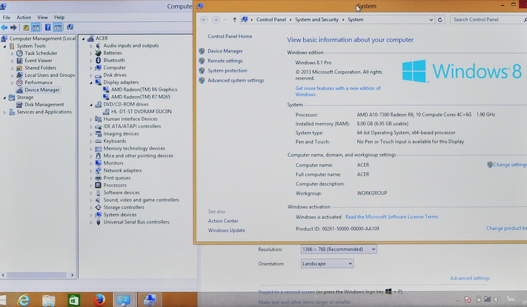Image resolution: width=527 pixels, height=307 pixels.
Task: Select the Event Viewer icon in tree
Action: coord(20,60)
